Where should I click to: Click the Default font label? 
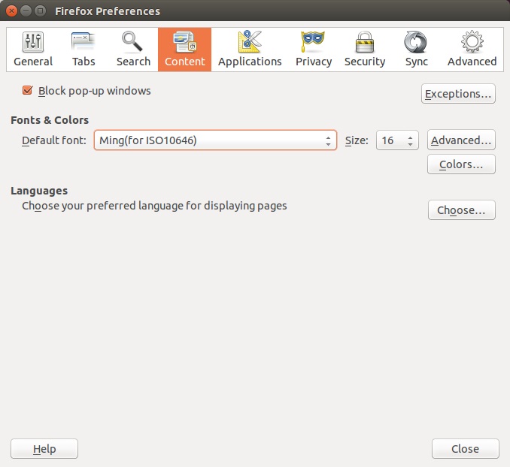click(54, 140)
